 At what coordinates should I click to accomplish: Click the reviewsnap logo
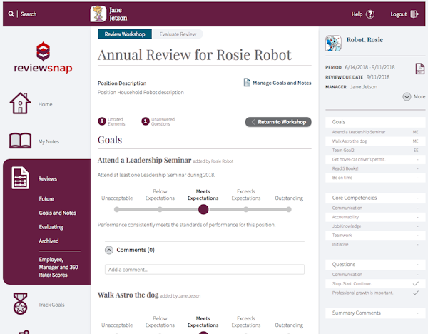coord(43,57)
